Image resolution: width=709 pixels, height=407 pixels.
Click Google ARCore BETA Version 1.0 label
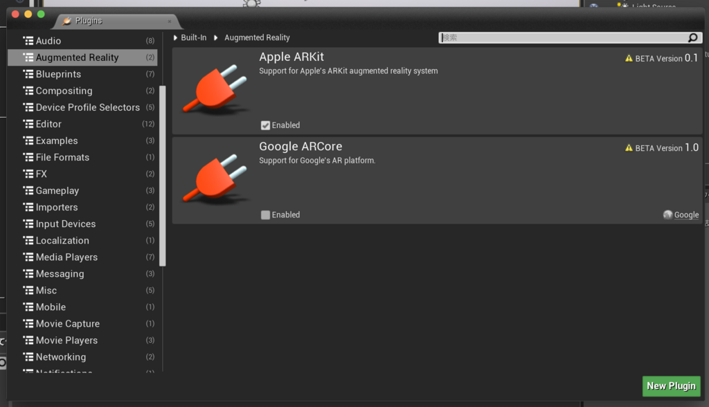pyautogui.click(x=667, y=148)
